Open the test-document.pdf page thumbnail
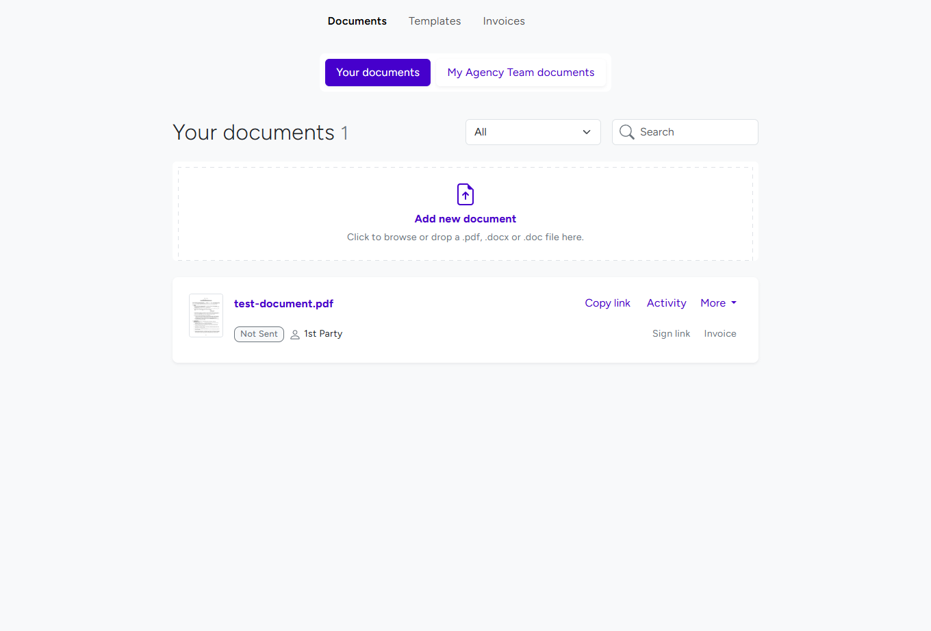Viewport: 931px width, 631px height. pos(206,315)
